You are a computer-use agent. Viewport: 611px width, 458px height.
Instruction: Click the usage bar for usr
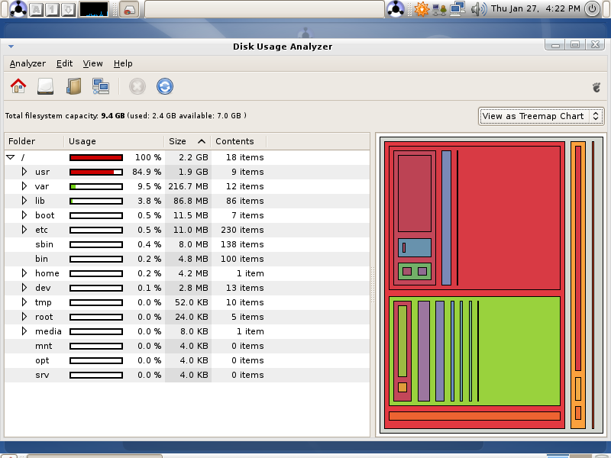tap(96, 172)
